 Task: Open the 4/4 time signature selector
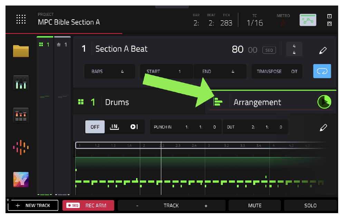(x=294, y=49)
